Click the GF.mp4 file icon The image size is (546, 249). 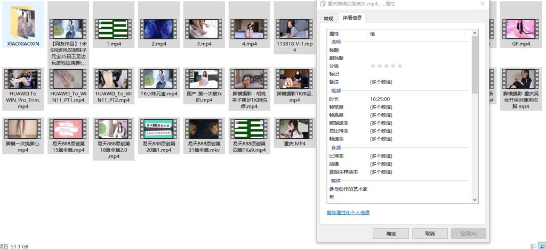click(520, 29)
